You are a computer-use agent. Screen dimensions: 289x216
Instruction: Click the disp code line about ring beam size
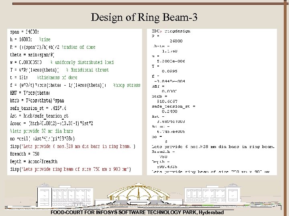click(70, 169)
